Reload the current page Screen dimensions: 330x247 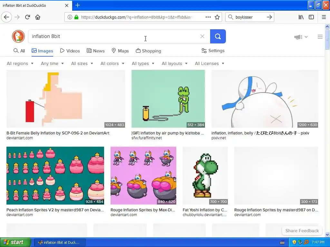click(x=27, y=17)
